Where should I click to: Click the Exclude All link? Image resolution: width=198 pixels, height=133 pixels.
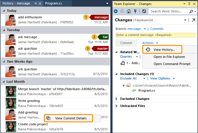pos(128,79)
